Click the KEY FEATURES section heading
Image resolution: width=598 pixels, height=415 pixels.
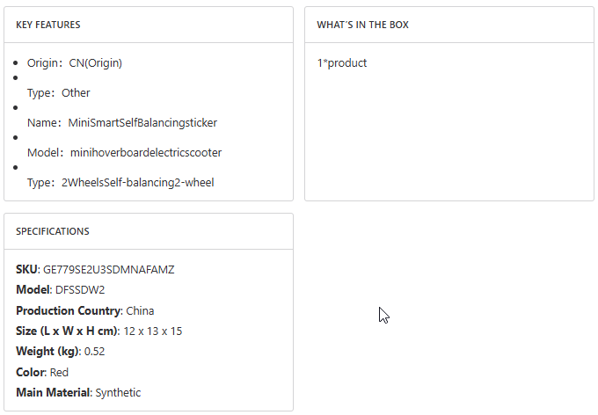click(48, 25)
